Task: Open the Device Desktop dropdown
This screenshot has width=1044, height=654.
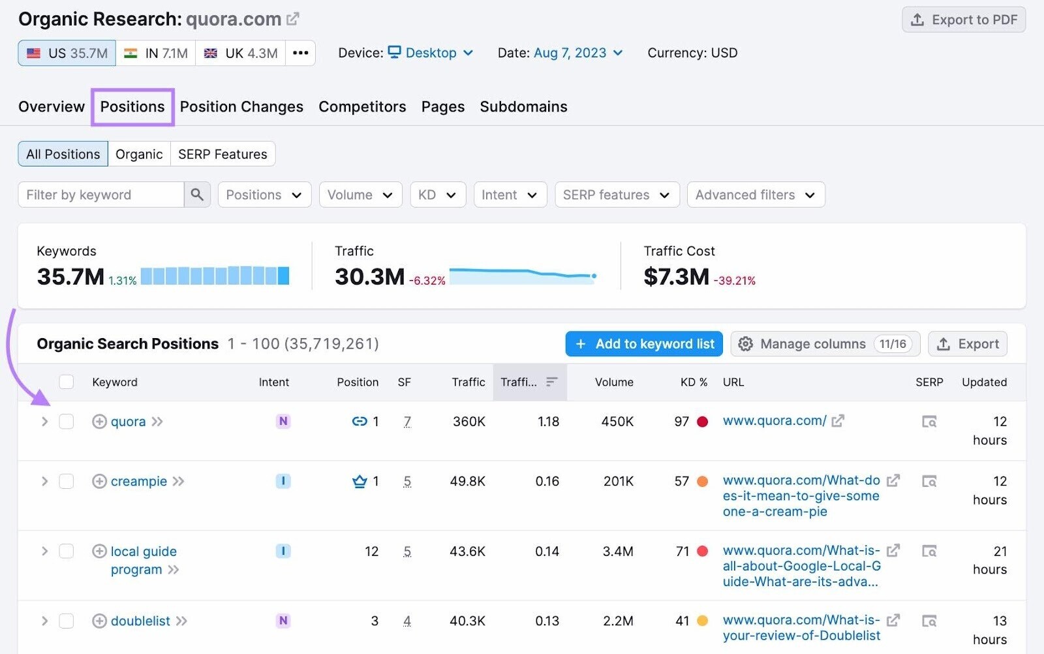Action: (x=431, y=53)
